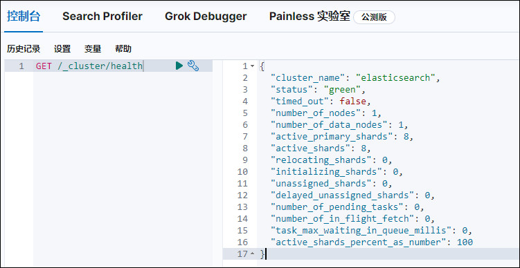The width and height of the screenshot is (520, 268).
Task: Place cursor in GET /_cluster/health request line
Action: pos(89,66)
